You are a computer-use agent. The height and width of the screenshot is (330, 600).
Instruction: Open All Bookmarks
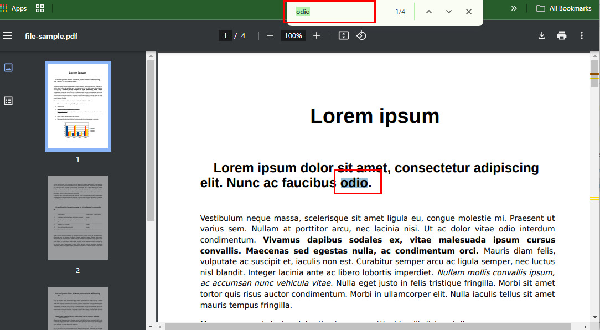coord(564,8)
